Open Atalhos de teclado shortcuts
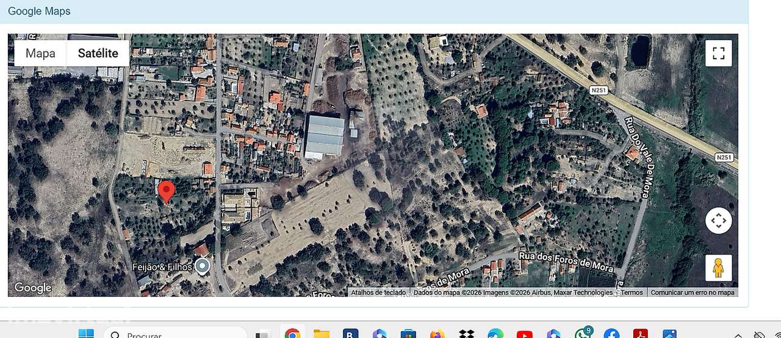The image size is (781, 338). (378, 293)
